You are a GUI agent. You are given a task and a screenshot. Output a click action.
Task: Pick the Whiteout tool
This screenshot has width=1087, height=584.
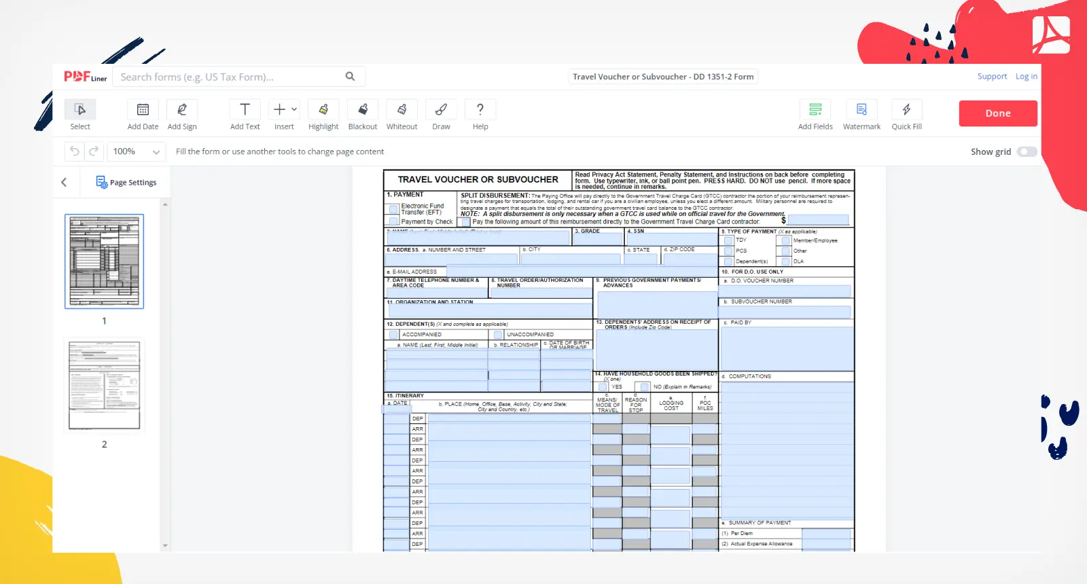point(402,110)
